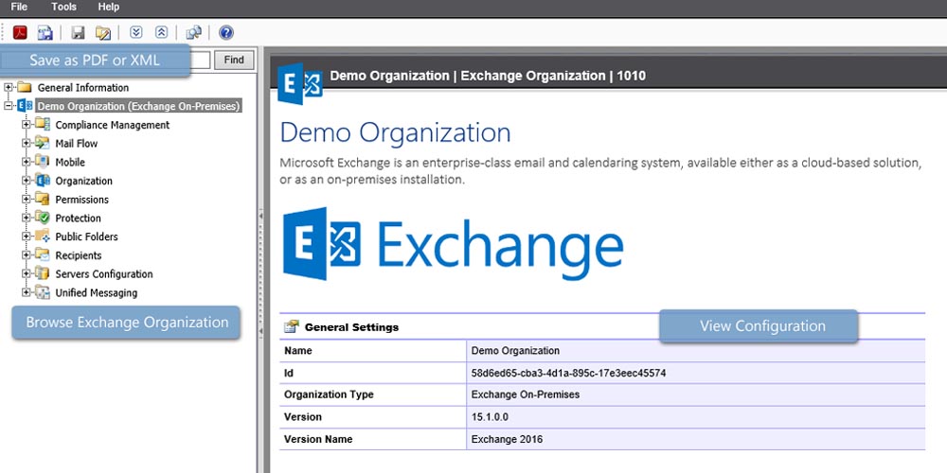Image resolution: width=947 pixels, height=473 pixels.
Task: Expand the Servers Configuration tree node
Action: point(26,274)
